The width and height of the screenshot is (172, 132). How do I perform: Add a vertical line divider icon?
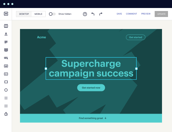[6, 98]
